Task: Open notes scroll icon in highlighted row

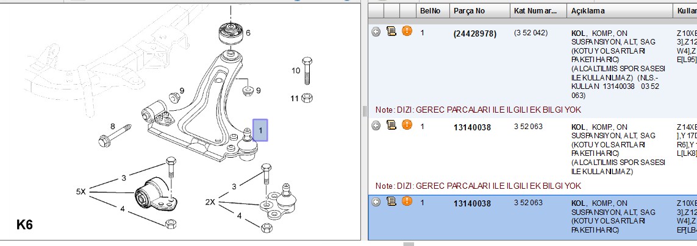Action: point(391,202)
